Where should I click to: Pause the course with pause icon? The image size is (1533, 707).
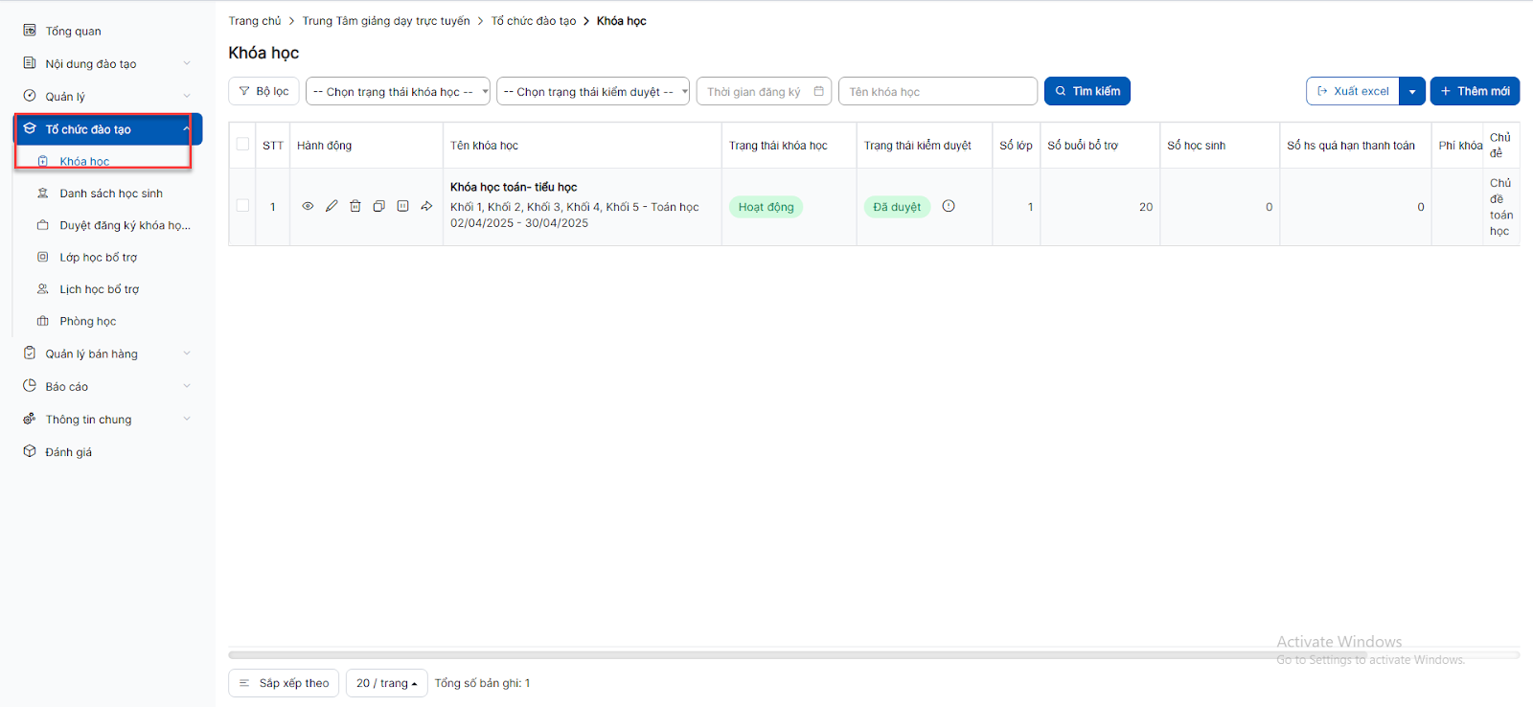click(403, 206)
